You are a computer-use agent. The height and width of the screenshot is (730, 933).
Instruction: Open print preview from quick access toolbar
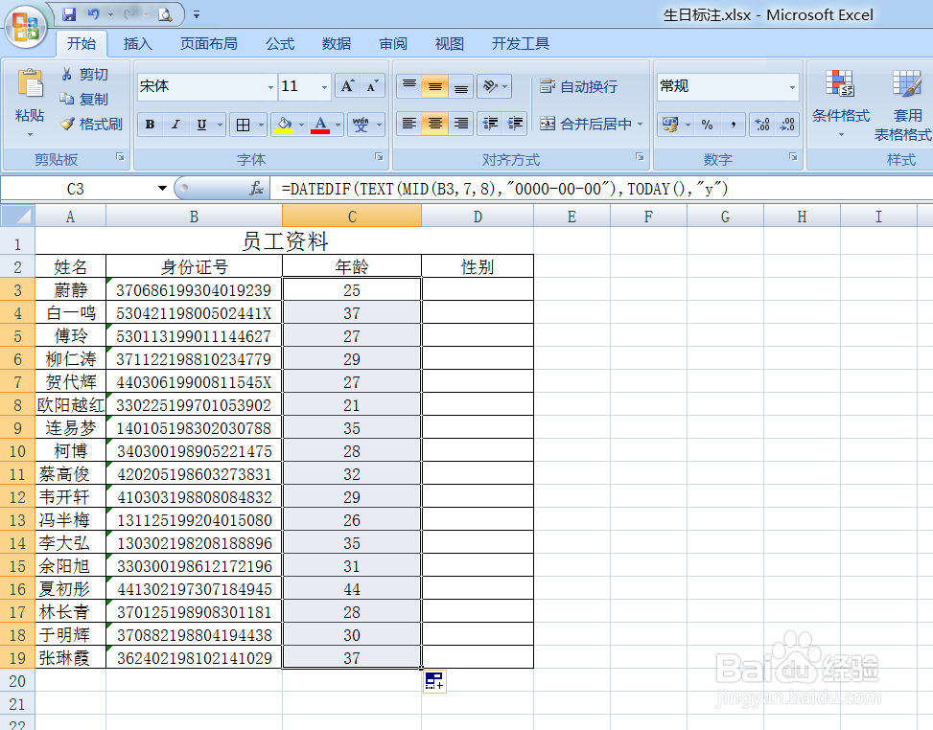165,14
